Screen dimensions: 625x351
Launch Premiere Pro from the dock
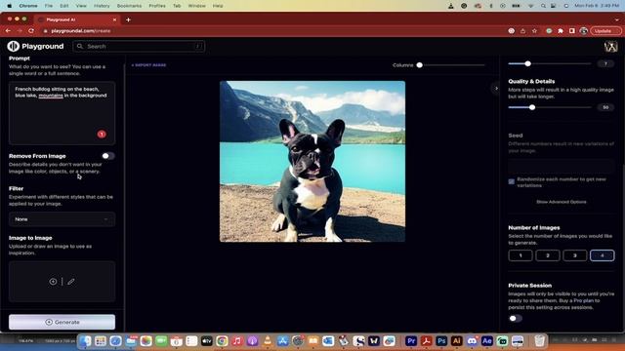(x=411, y=341)
